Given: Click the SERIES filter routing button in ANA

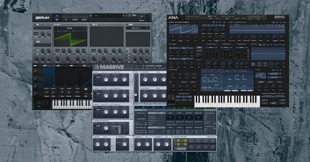Looking at the screenshot, I should tap(199, 48).
